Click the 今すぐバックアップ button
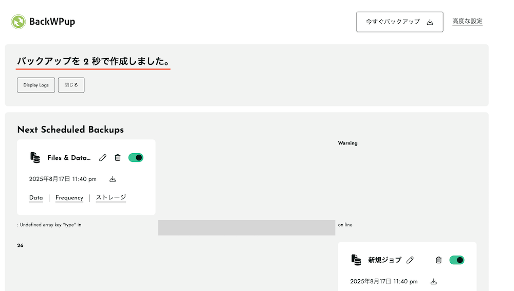The image size is (514, 291). click(399, 22)
